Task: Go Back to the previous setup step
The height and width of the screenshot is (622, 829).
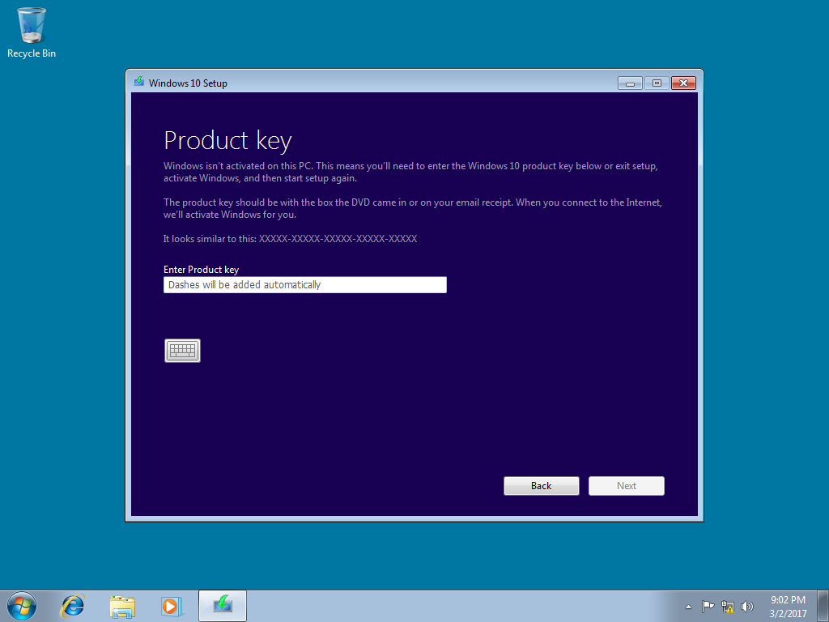Action: [542, 486]
